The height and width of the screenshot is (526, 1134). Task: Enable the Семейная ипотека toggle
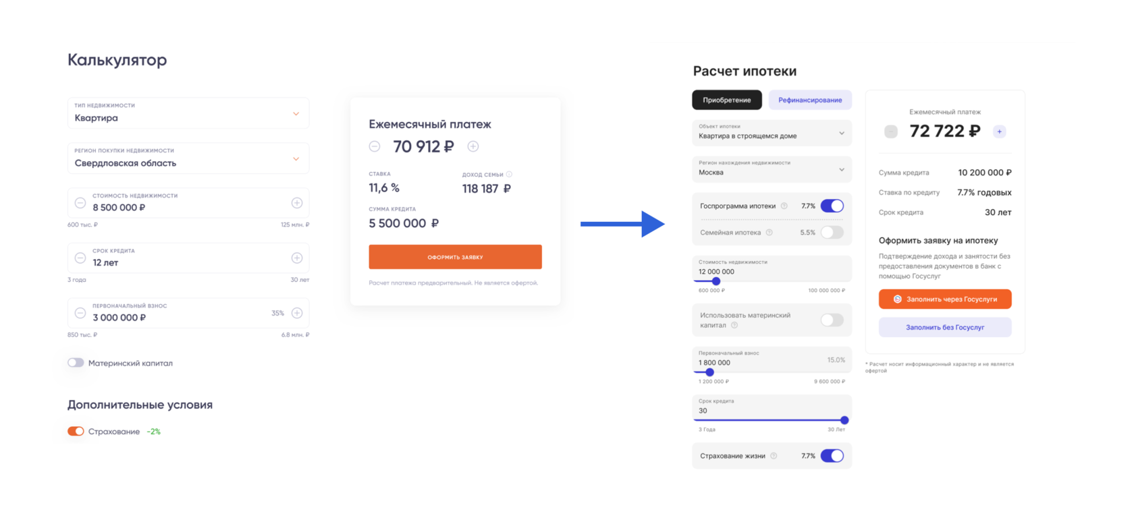(x=832, y=233)
